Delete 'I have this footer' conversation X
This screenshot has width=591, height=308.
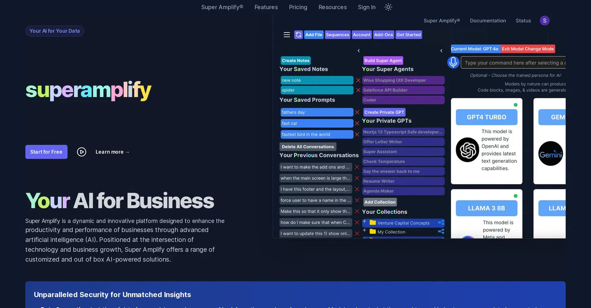(357, 189)
